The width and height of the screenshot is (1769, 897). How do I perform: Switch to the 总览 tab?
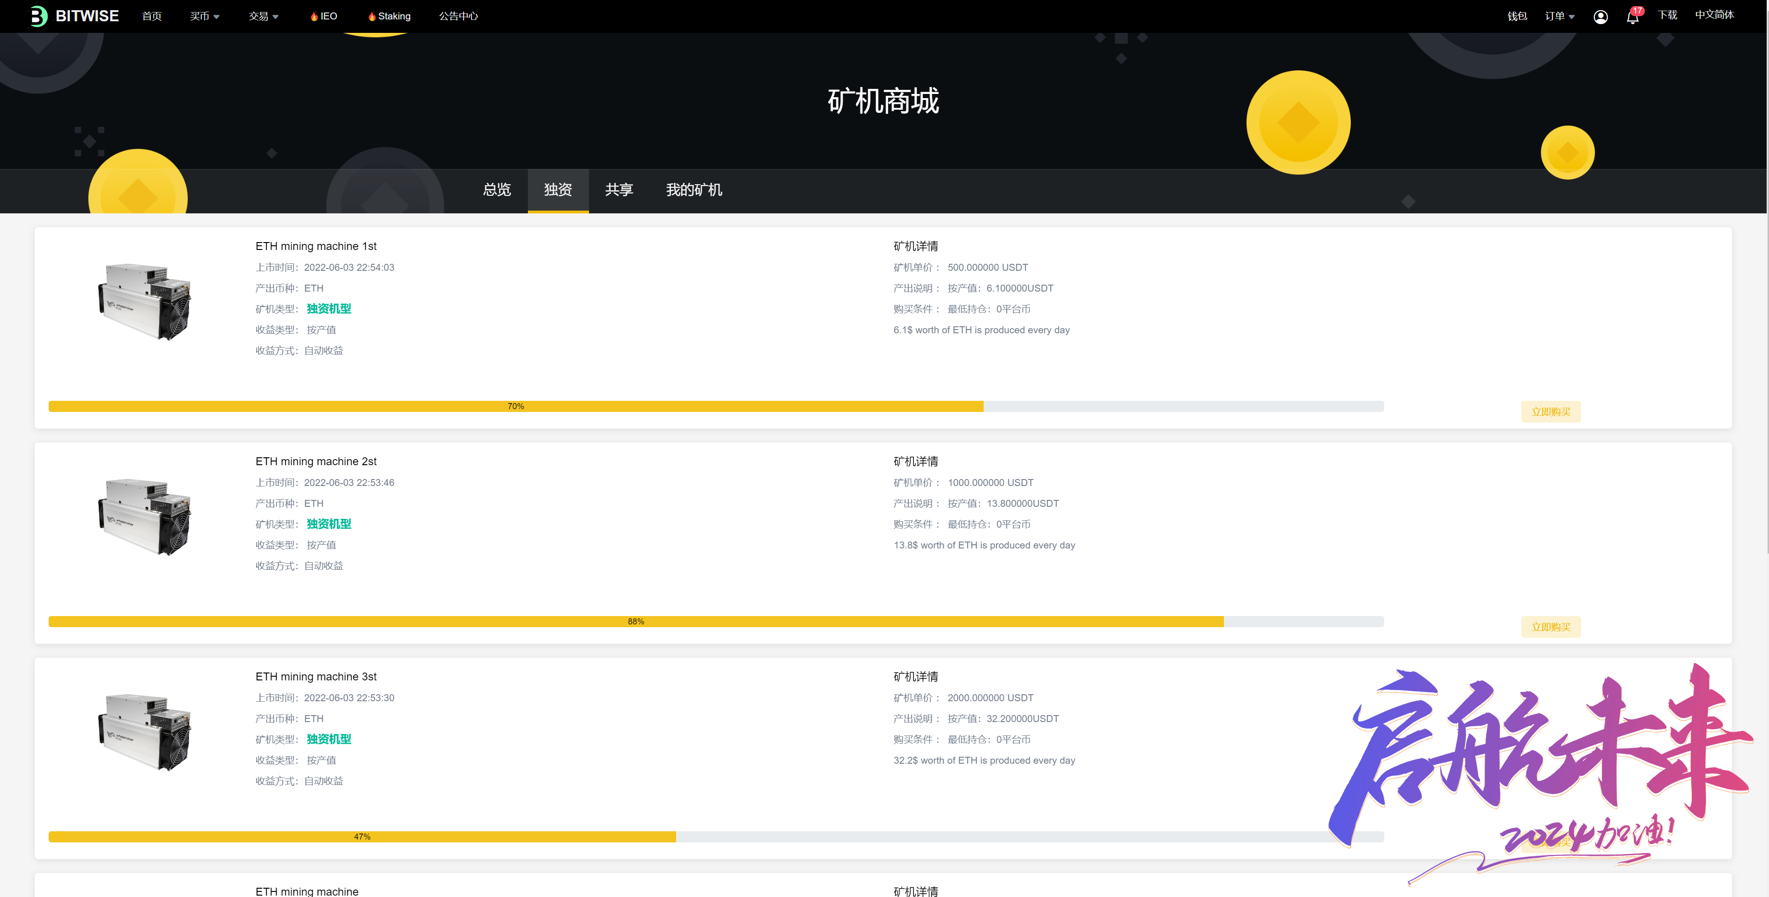point(497,190)
